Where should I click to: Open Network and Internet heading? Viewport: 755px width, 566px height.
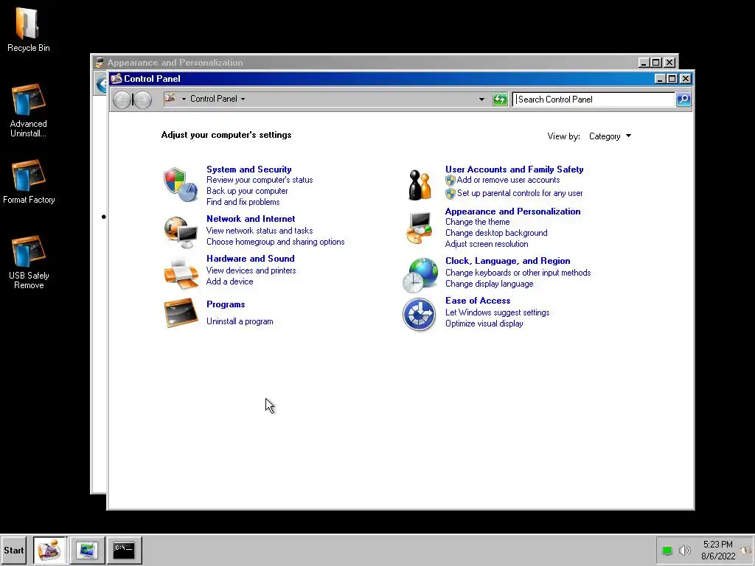tap(251, 219)
